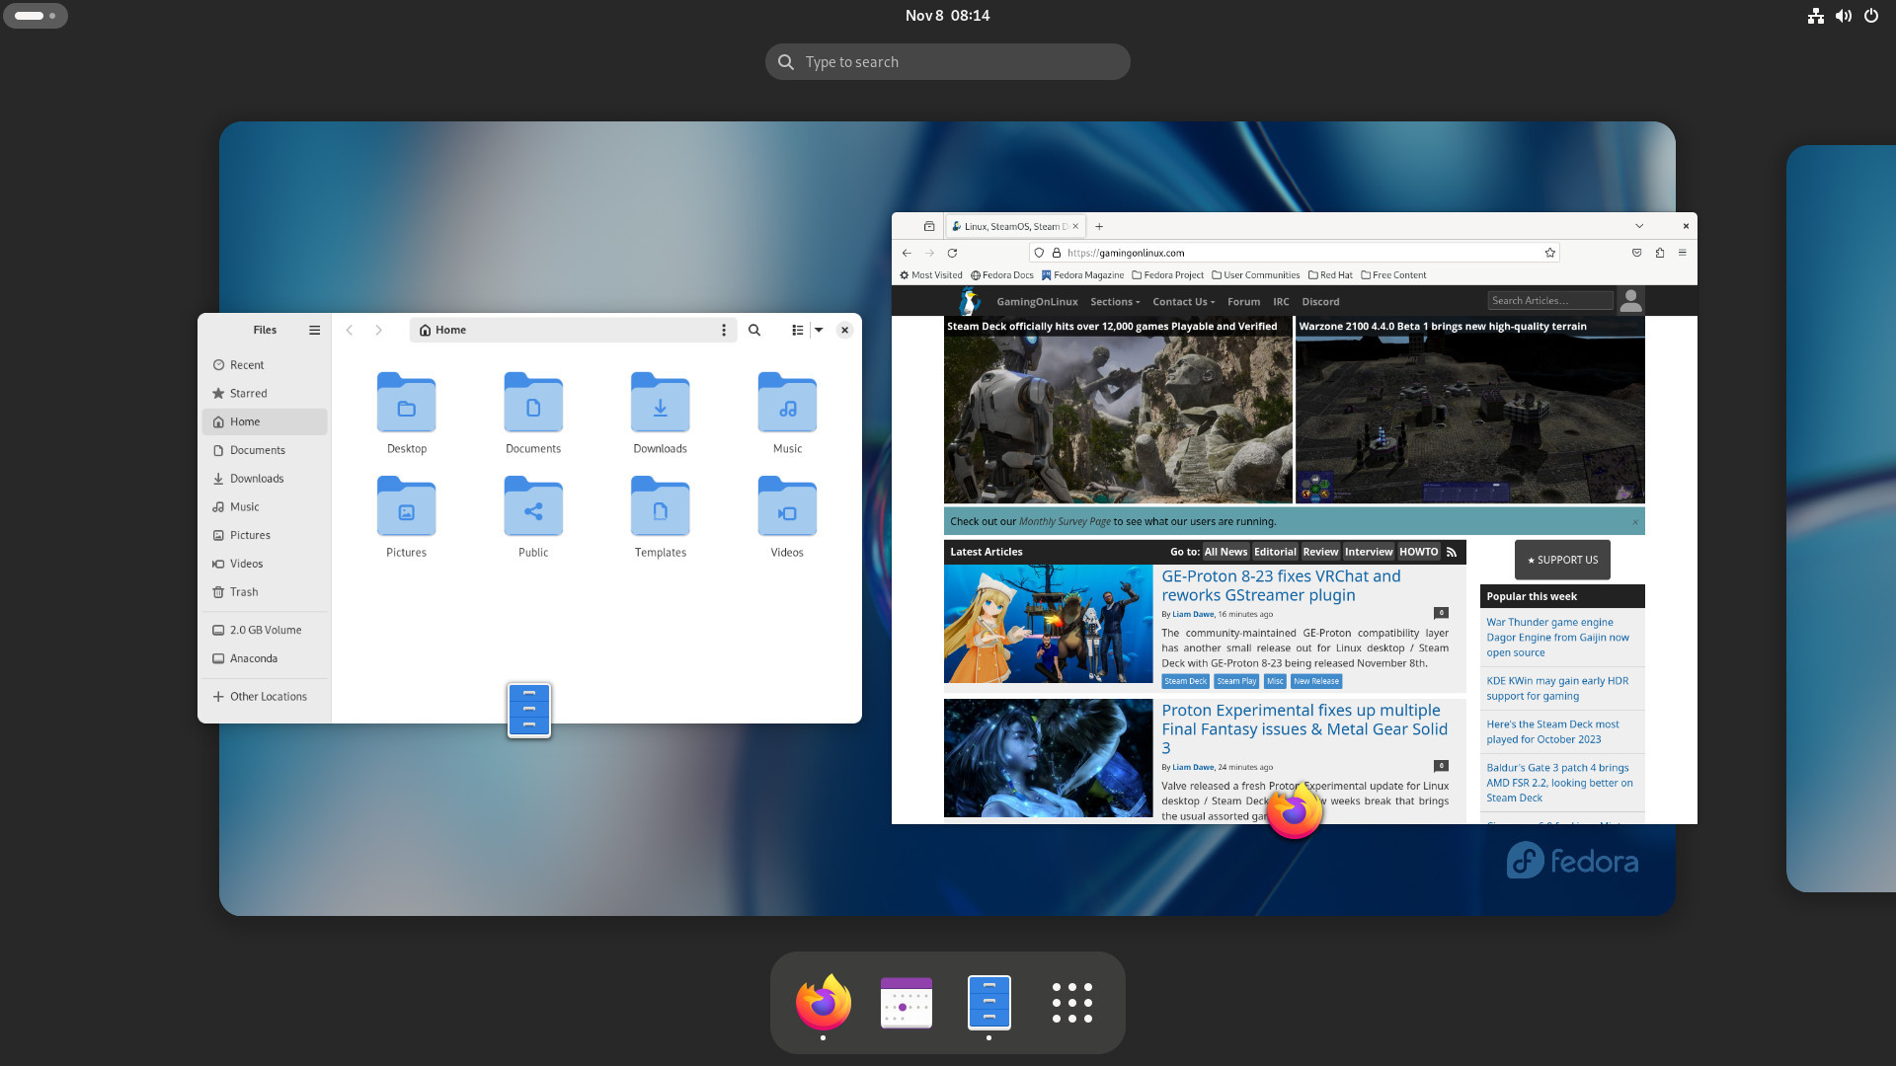The image size is (1896, 1066).
Task: Select Downloads in Files sidebar
Action: 257,479
